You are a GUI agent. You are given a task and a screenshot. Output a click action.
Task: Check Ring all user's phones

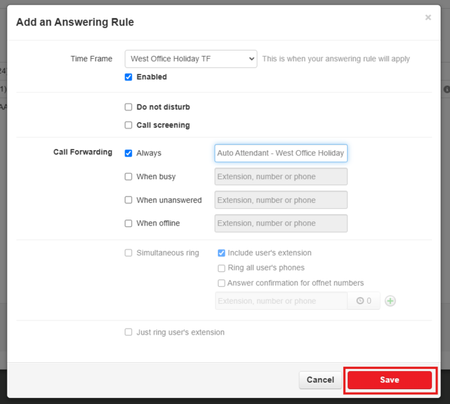(221, 268)
